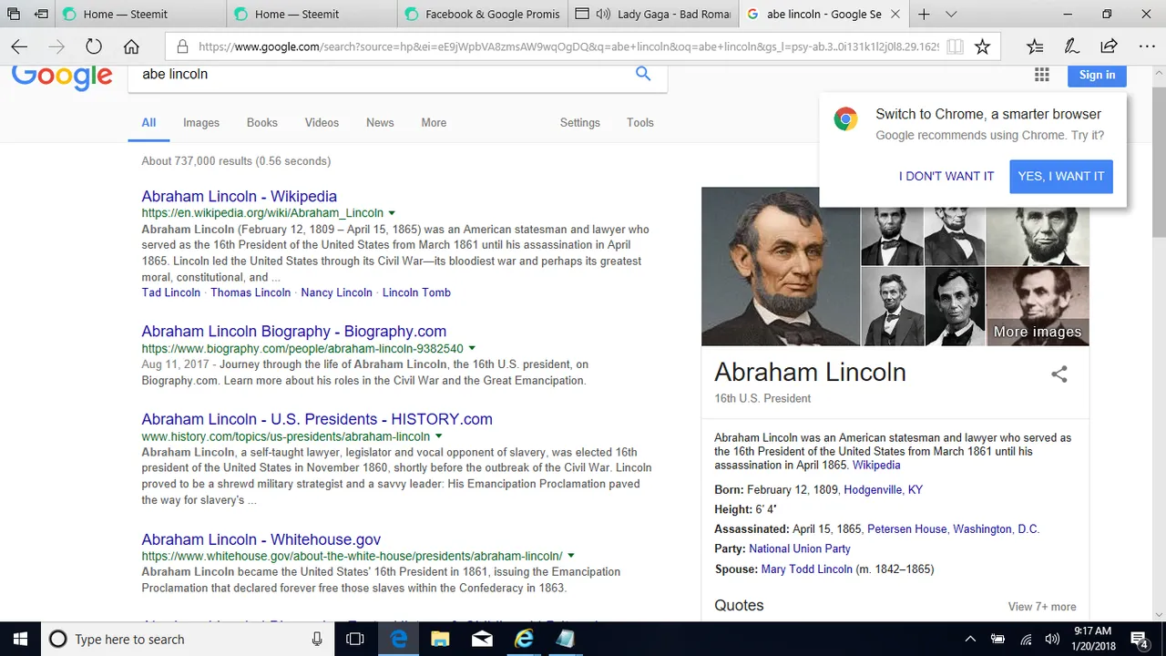Screen dimensions: 1166x656
Task: Open Edge's Settings and more ellipsis menu
Action: 1146,46
